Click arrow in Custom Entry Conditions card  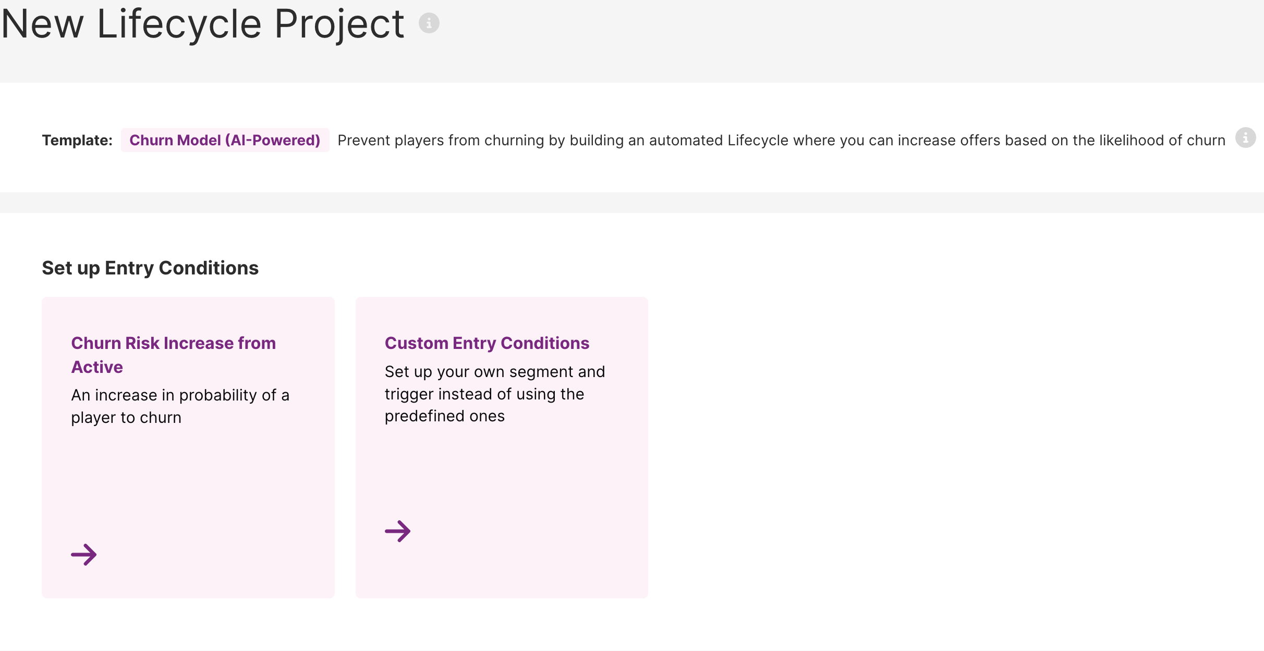(x=398, y=531)
